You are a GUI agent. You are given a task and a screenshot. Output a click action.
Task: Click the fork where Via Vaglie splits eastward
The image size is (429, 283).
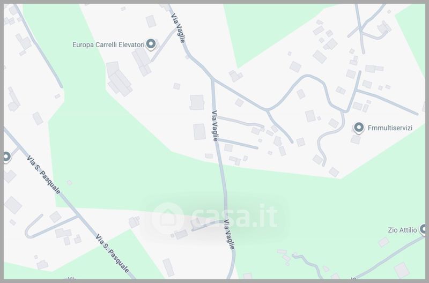pyautogui.click(x=212, y=79)
